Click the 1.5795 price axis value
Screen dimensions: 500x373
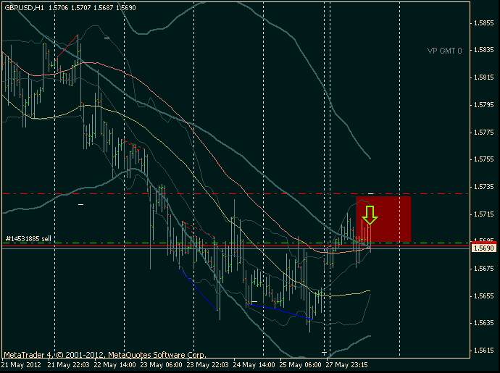484,105
